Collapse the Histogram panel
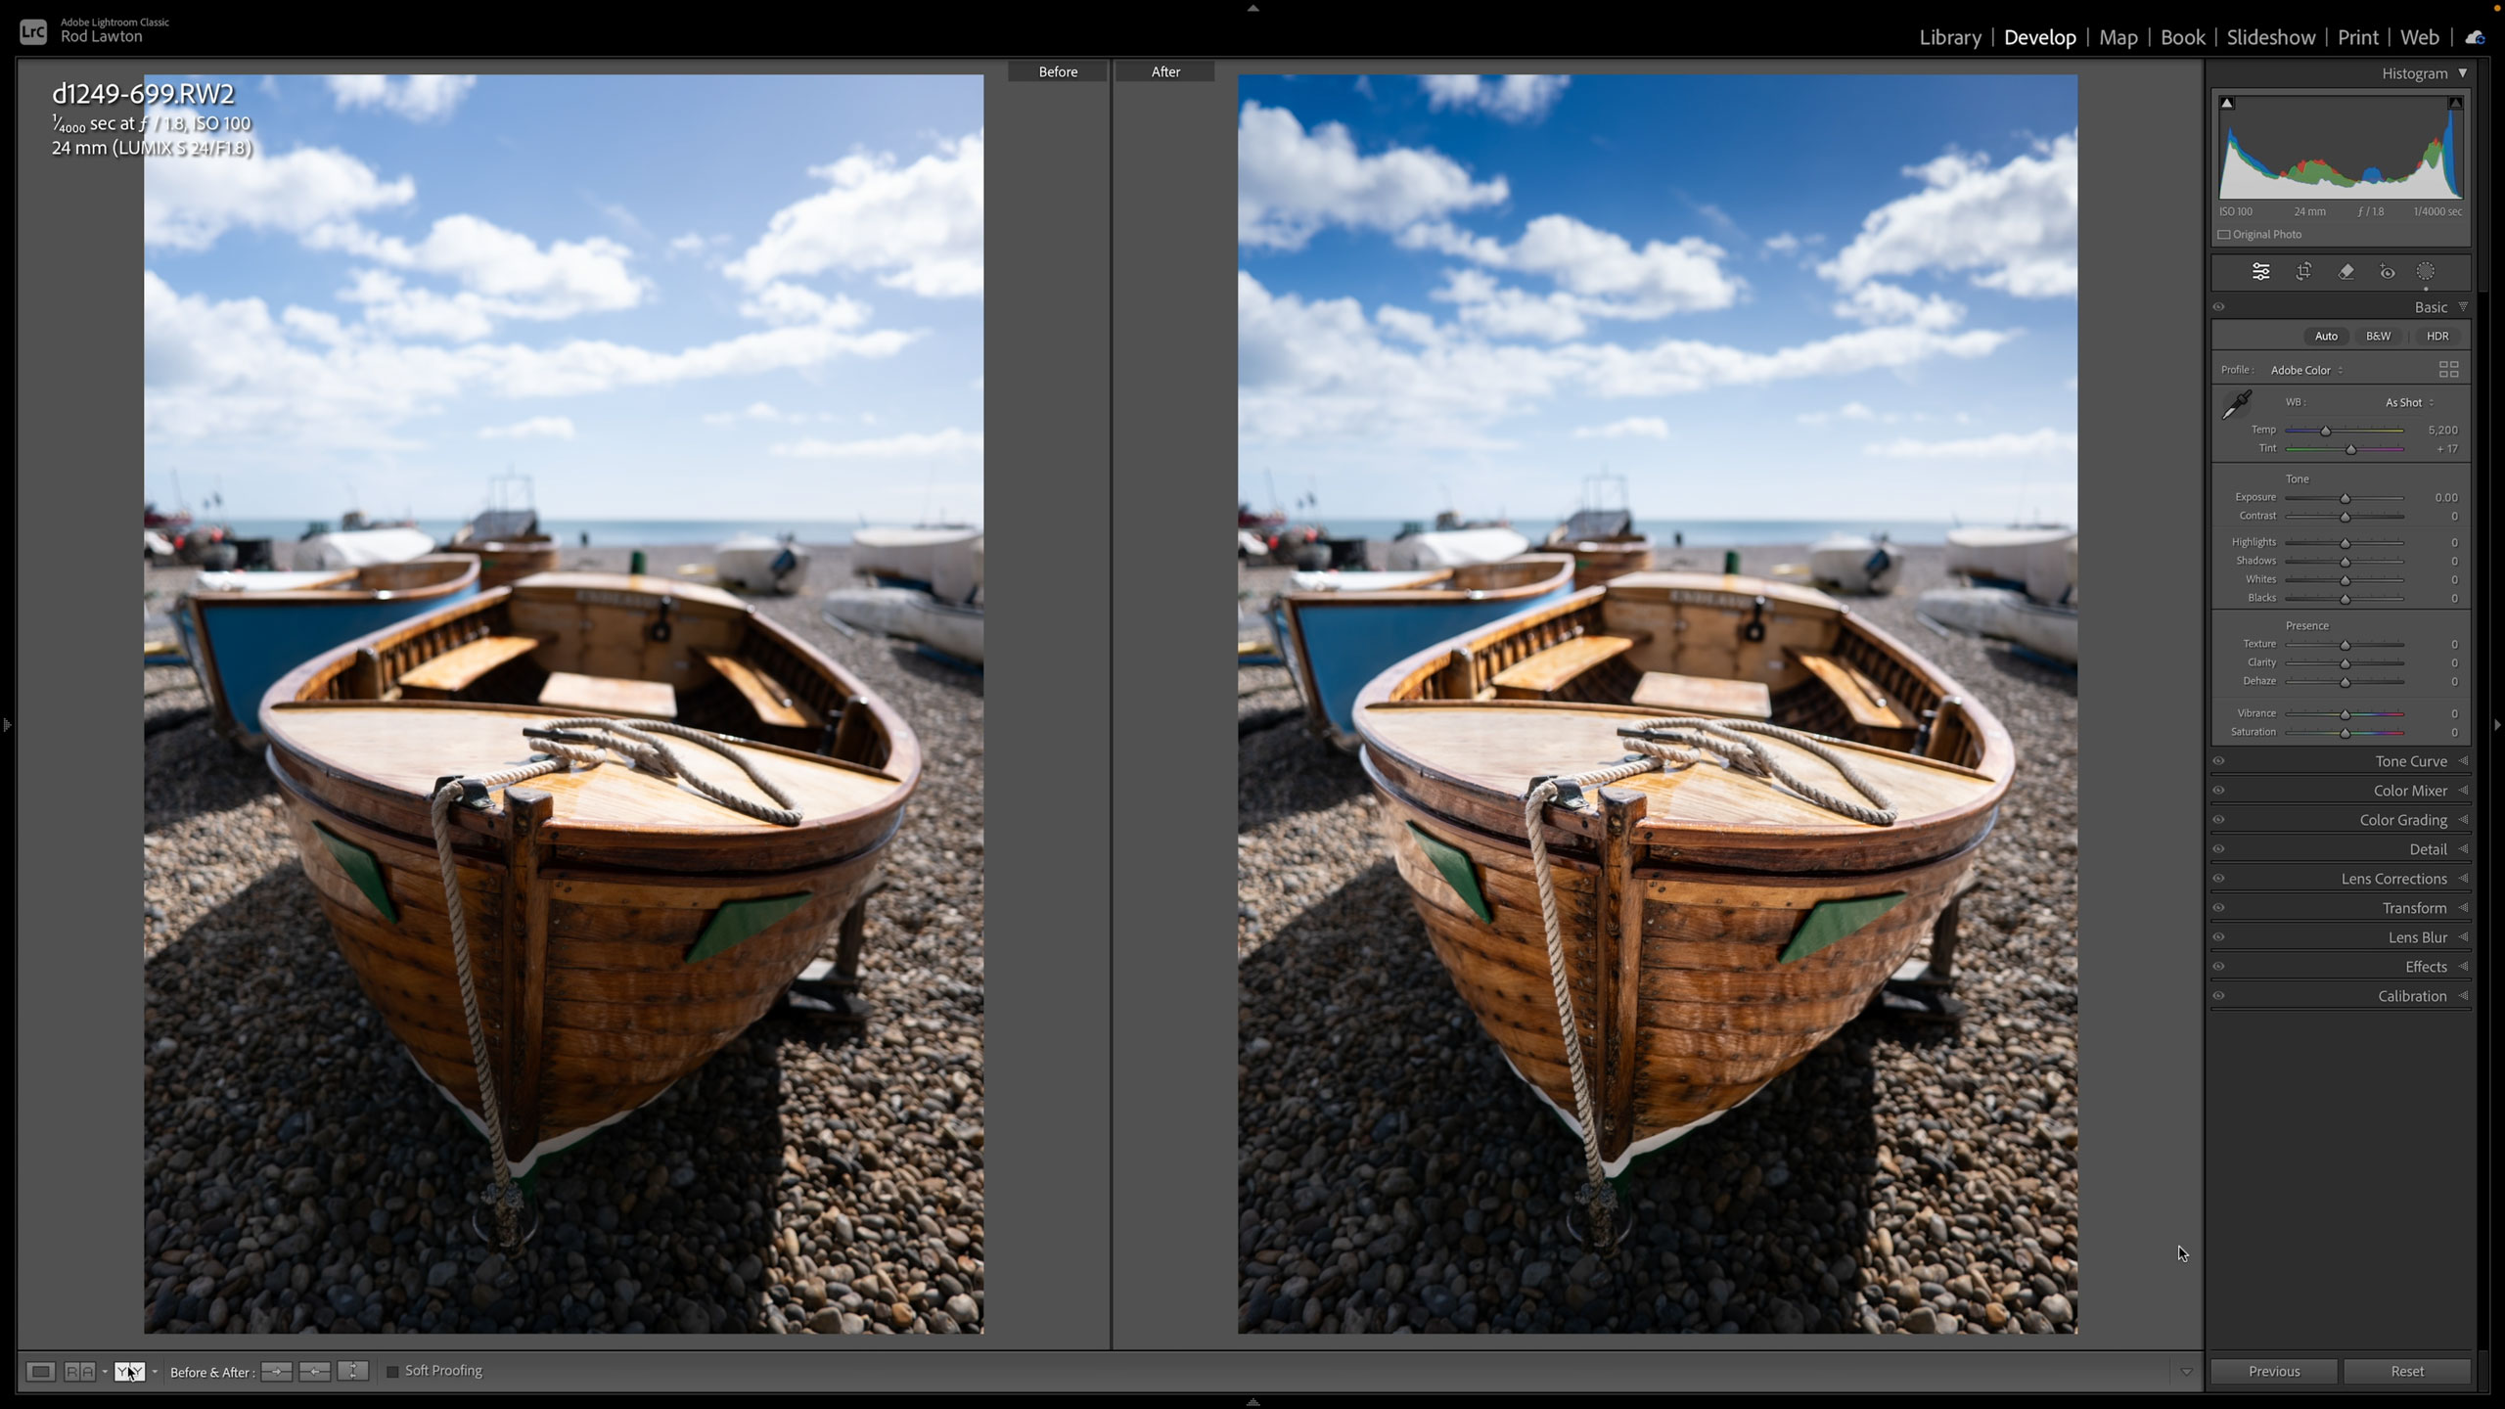This screenshot has height=1409, width=2505. (x=2464, y=72)
